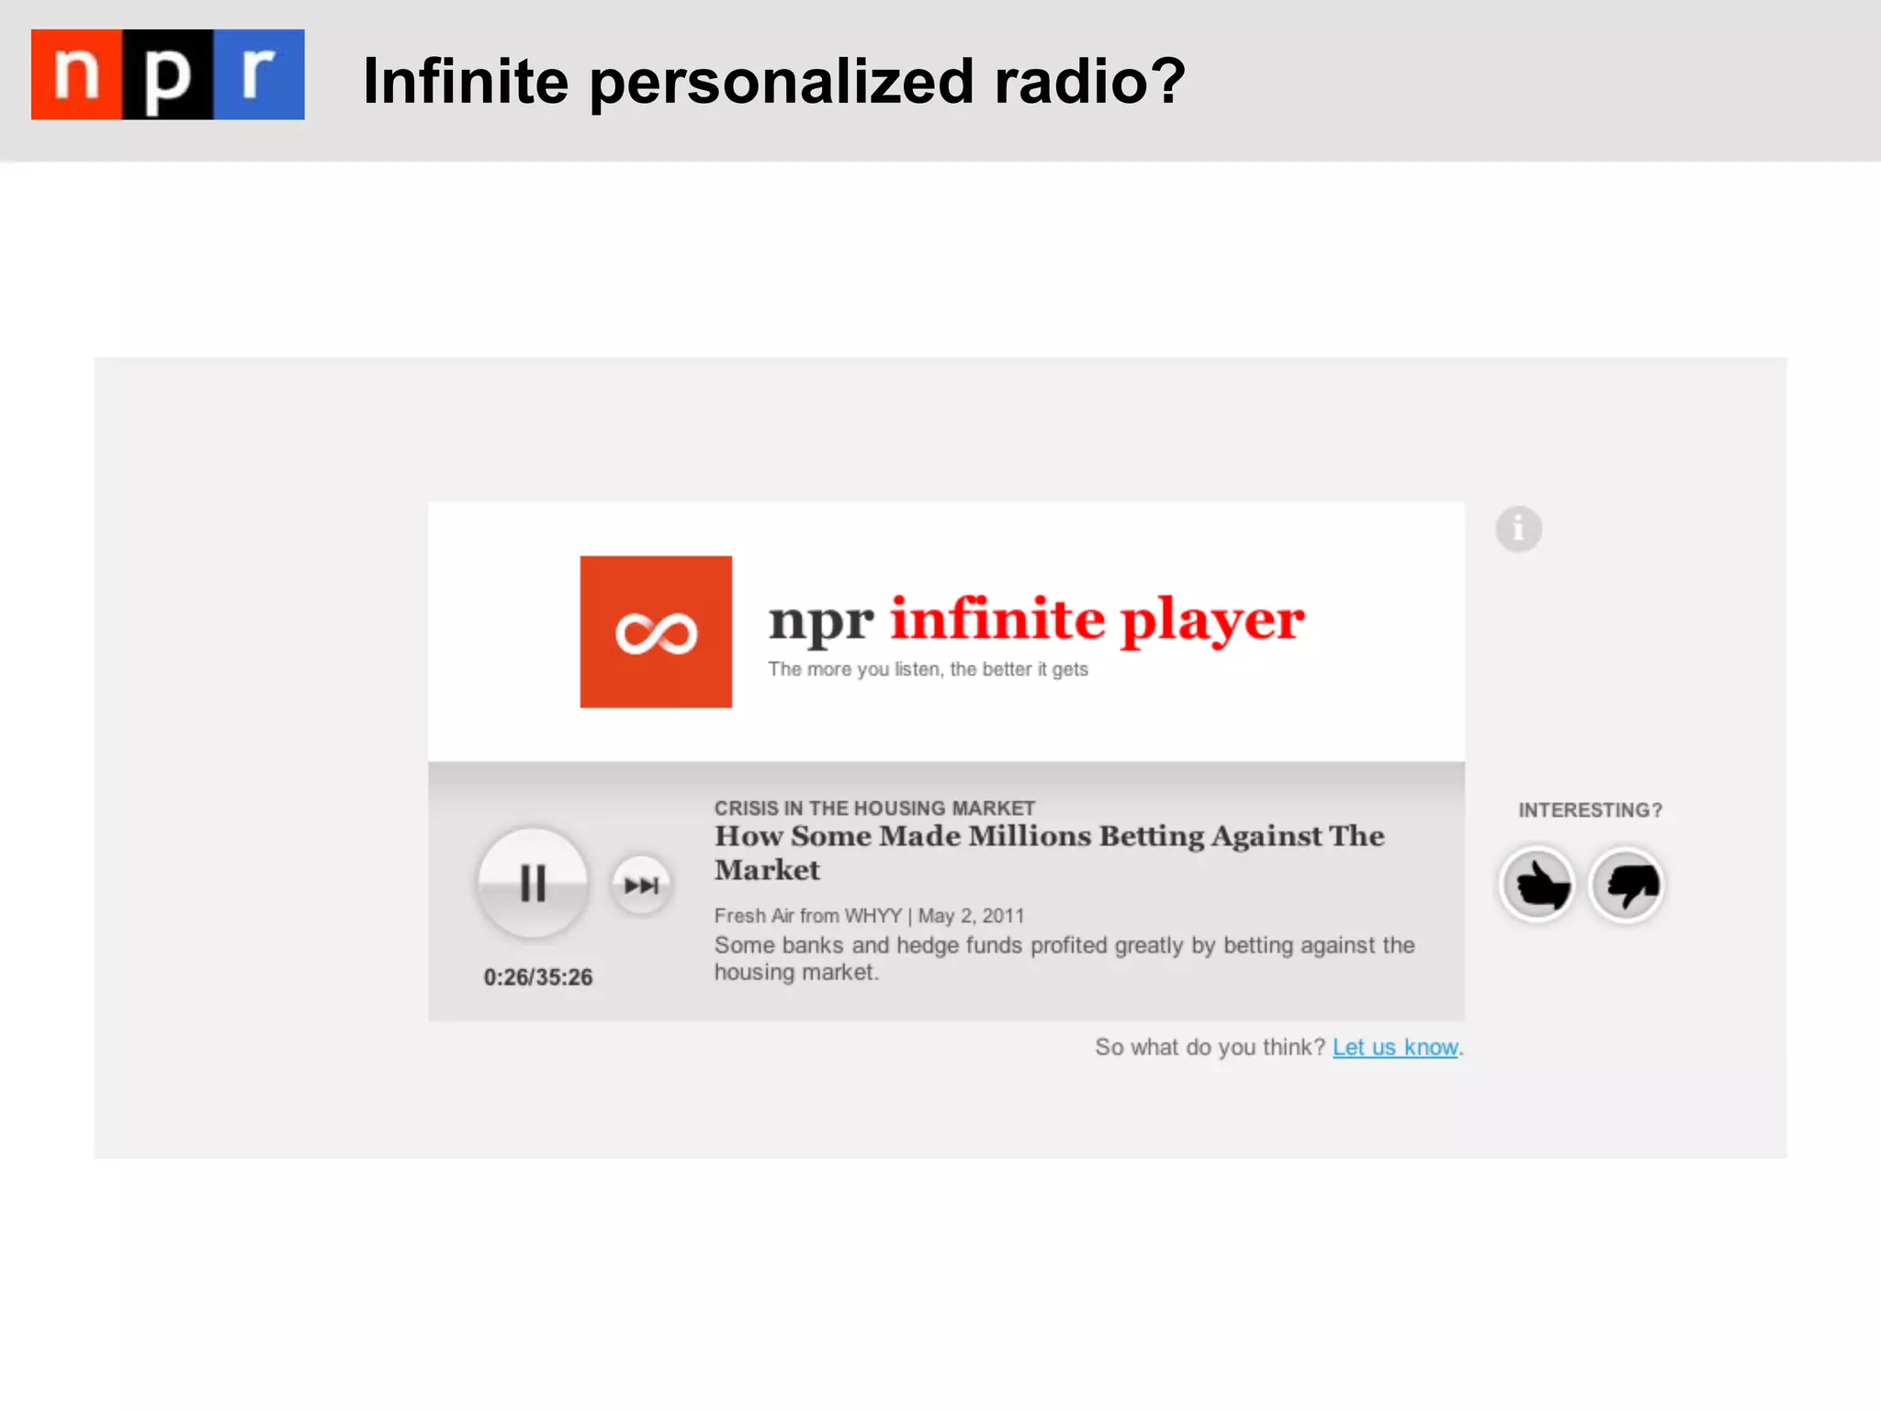Viewport: 1881px width, 1411px height.
Task: Open the 'Let us know' feedback link
Action: click(1394, 1047)
